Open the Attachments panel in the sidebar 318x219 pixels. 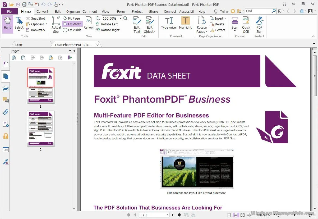(x=6, y=112)
